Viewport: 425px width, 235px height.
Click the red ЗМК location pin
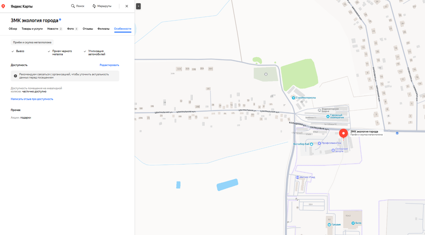point(343,134)
